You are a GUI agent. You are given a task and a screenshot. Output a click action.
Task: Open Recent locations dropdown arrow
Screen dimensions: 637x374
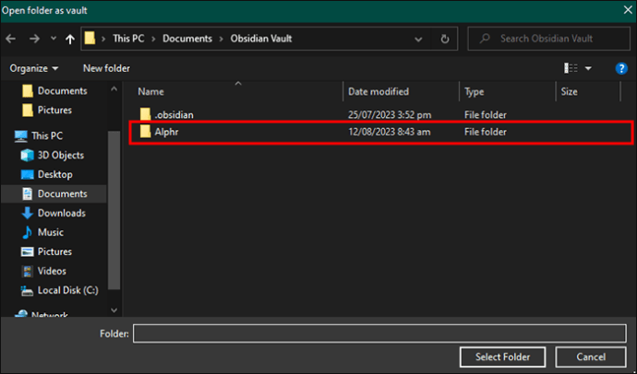click(x=54, y=39)
